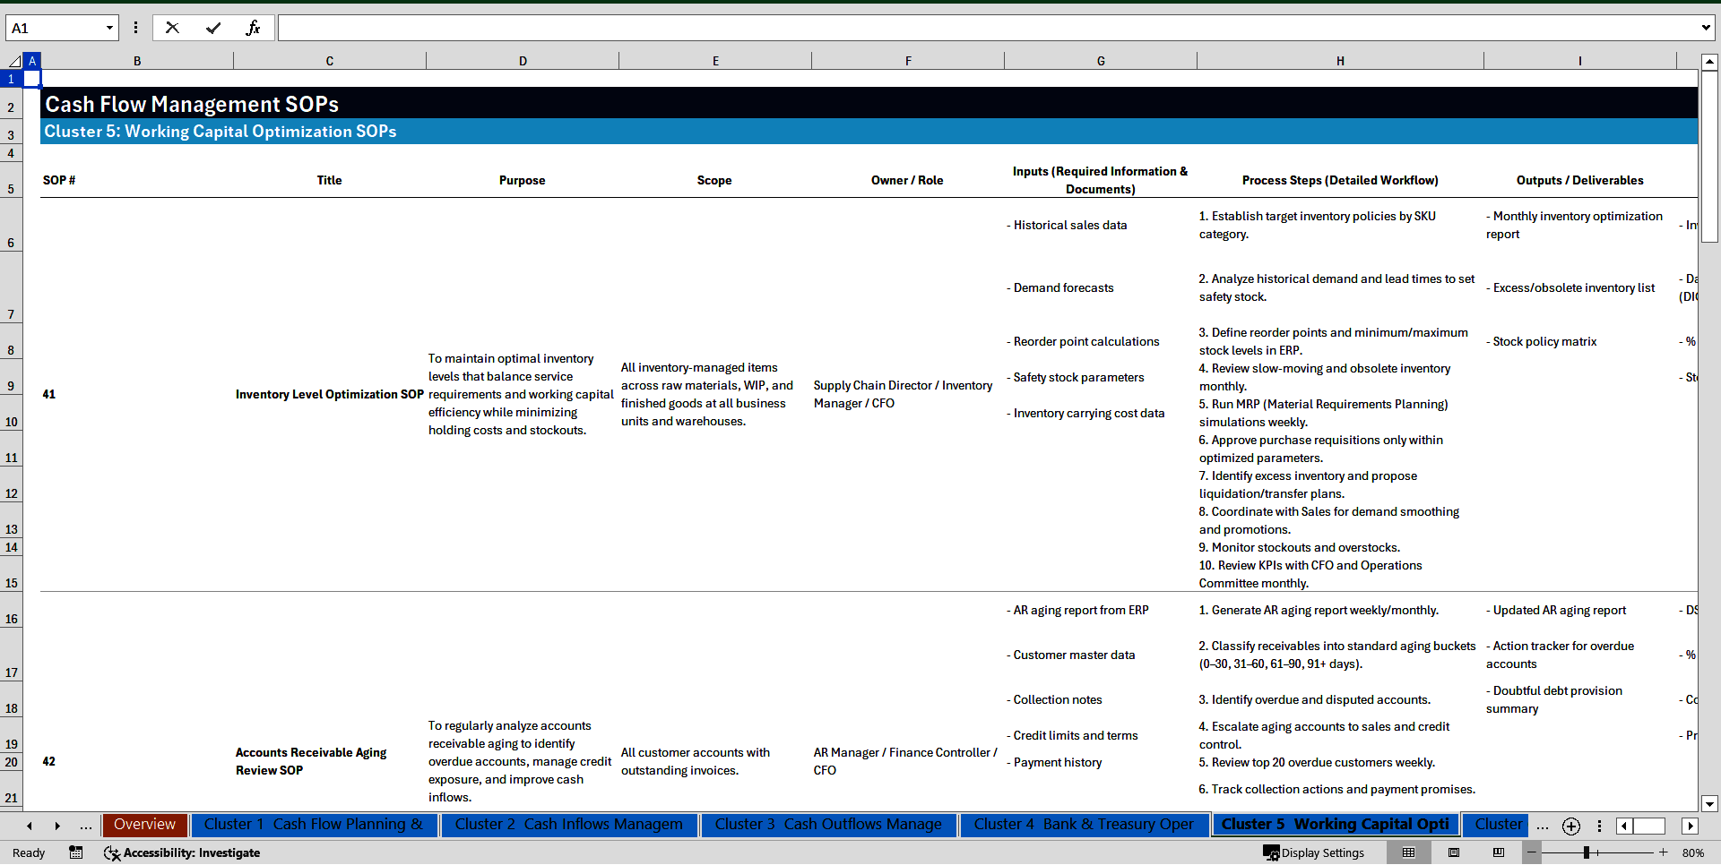The image size is (1721, 865).
Task: Select cell A1 in the worksheet
Action: (32, 79)
